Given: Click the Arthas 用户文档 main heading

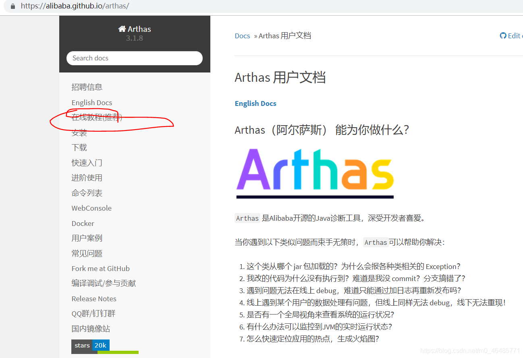Looking at the screenshot, I should pyautogui.click(x=280, y=77).
